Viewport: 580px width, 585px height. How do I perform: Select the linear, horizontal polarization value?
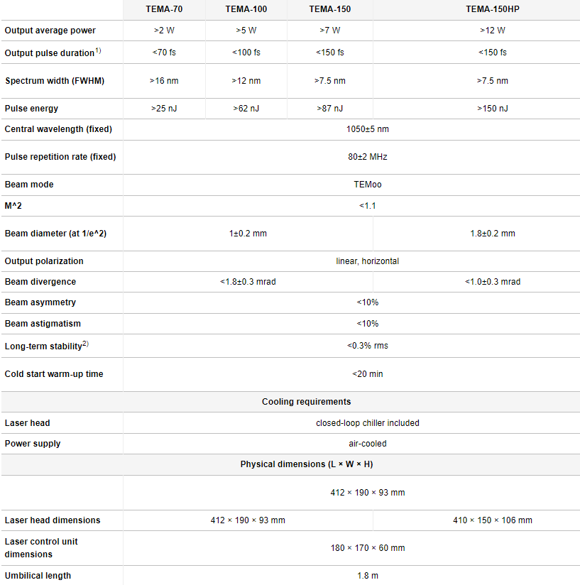[367, 261]
